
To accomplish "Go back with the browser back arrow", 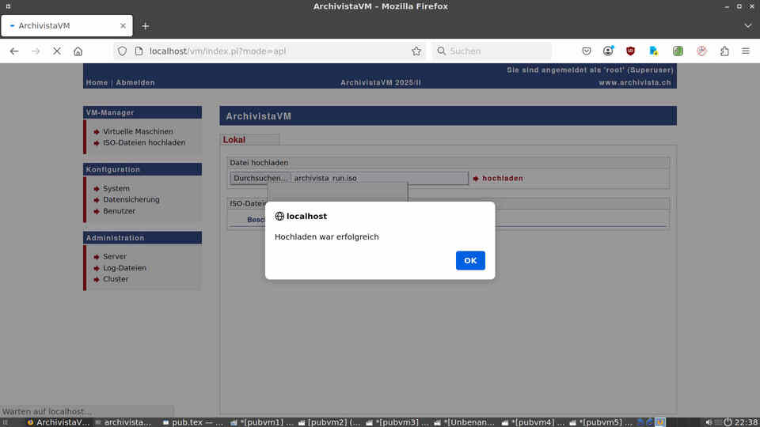I will [x=14, y=51].
